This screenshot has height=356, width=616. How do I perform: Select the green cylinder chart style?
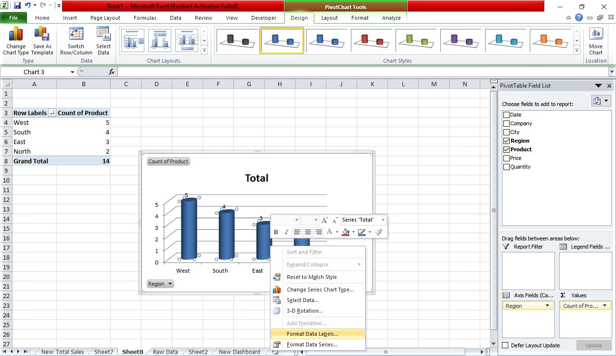coord(416,40)
